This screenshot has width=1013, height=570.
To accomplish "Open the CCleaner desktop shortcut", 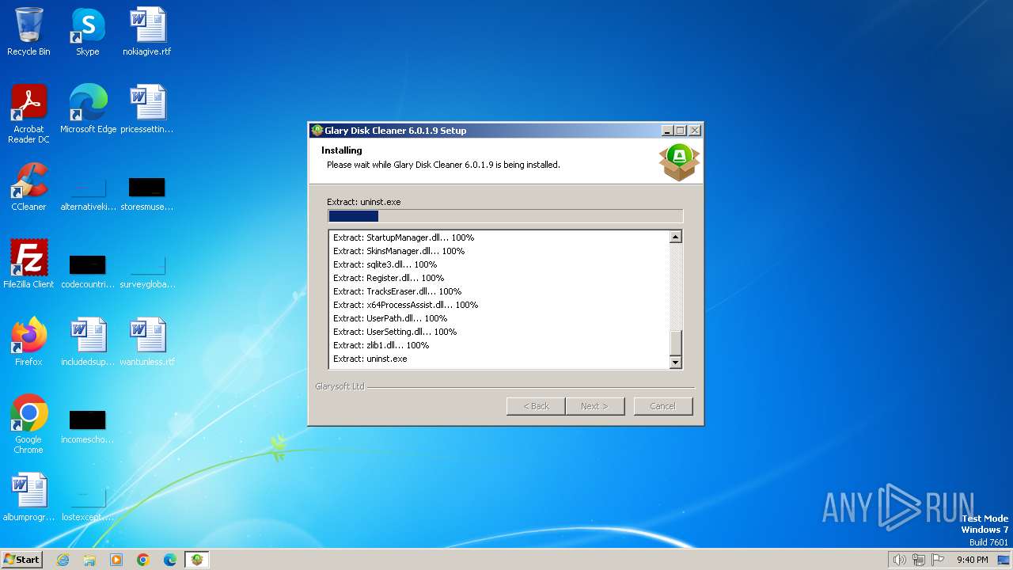I will pyautogui.click(x=28, y=187).
